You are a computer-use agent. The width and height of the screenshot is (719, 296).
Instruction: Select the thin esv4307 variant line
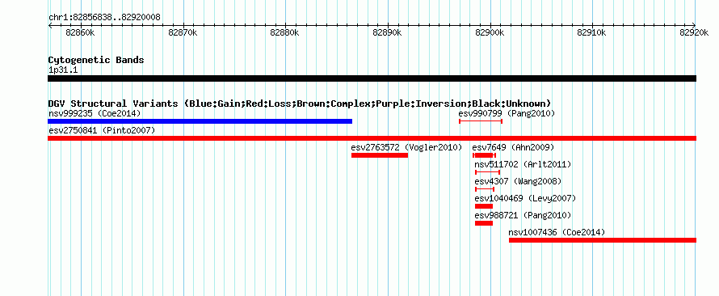pos(485,189)
